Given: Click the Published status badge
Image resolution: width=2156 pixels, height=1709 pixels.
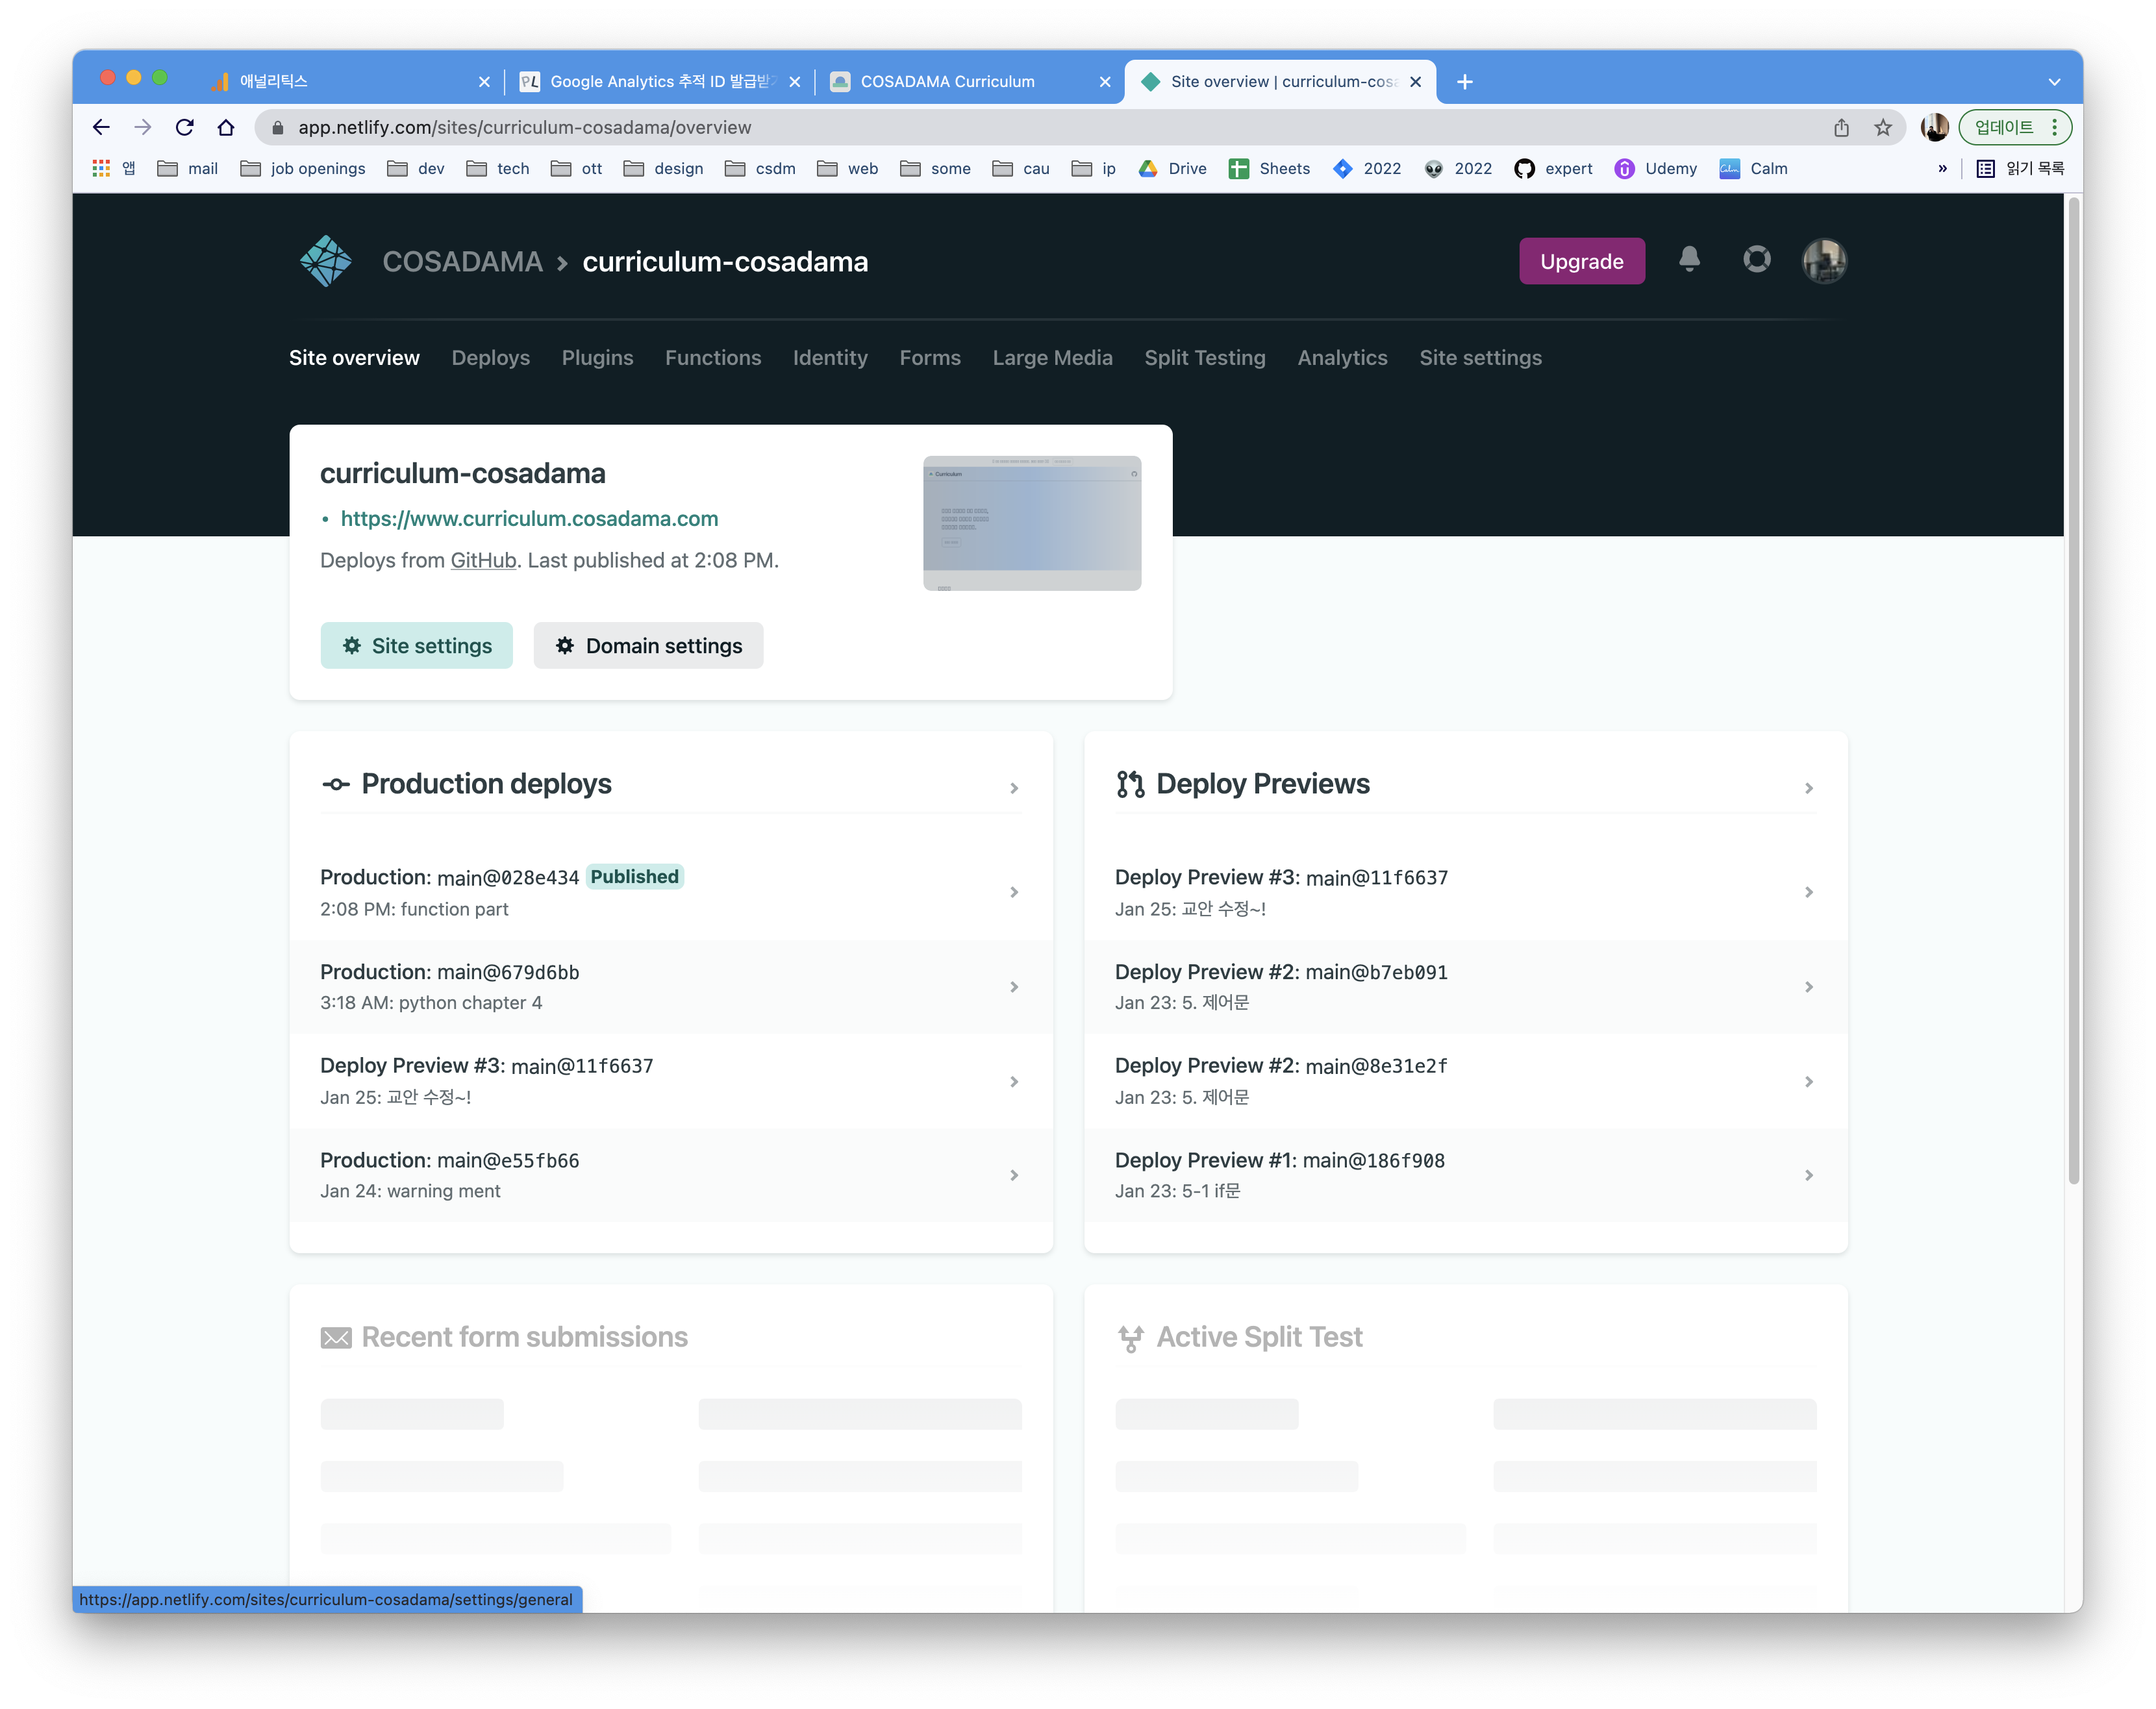Looking at the screenshot, I should pyautogui.click(x=634, y=876).
